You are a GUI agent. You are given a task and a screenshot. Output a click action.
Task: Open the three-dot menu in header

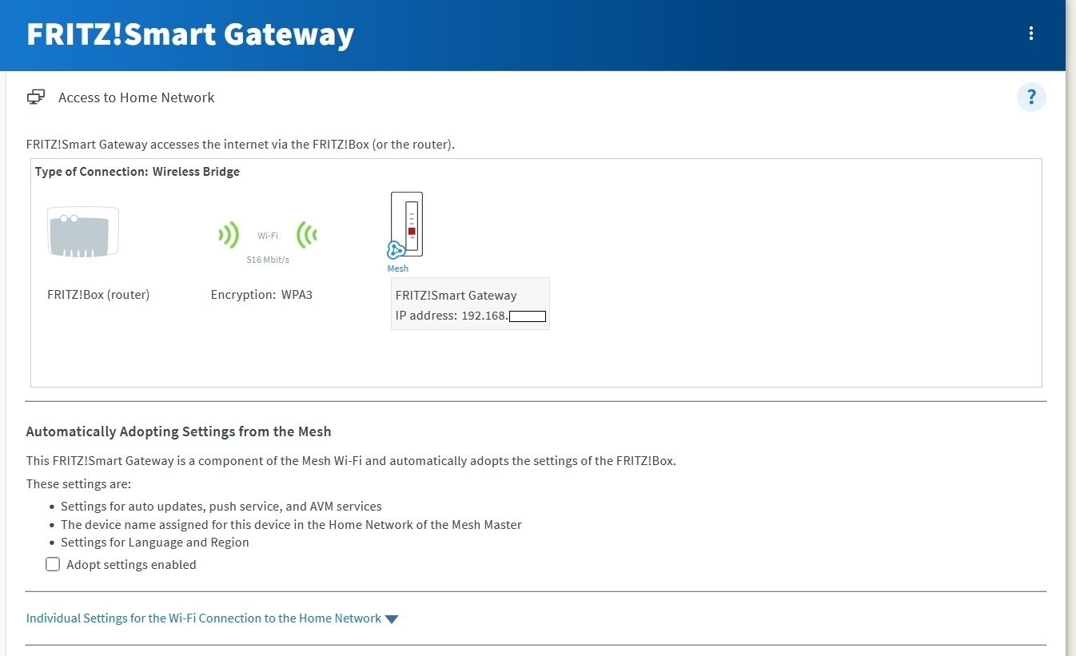pyautogui.click(x=1031, y=34)
